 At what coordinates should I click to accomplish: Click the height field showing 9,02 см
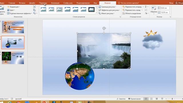click(x=165, y=8)
